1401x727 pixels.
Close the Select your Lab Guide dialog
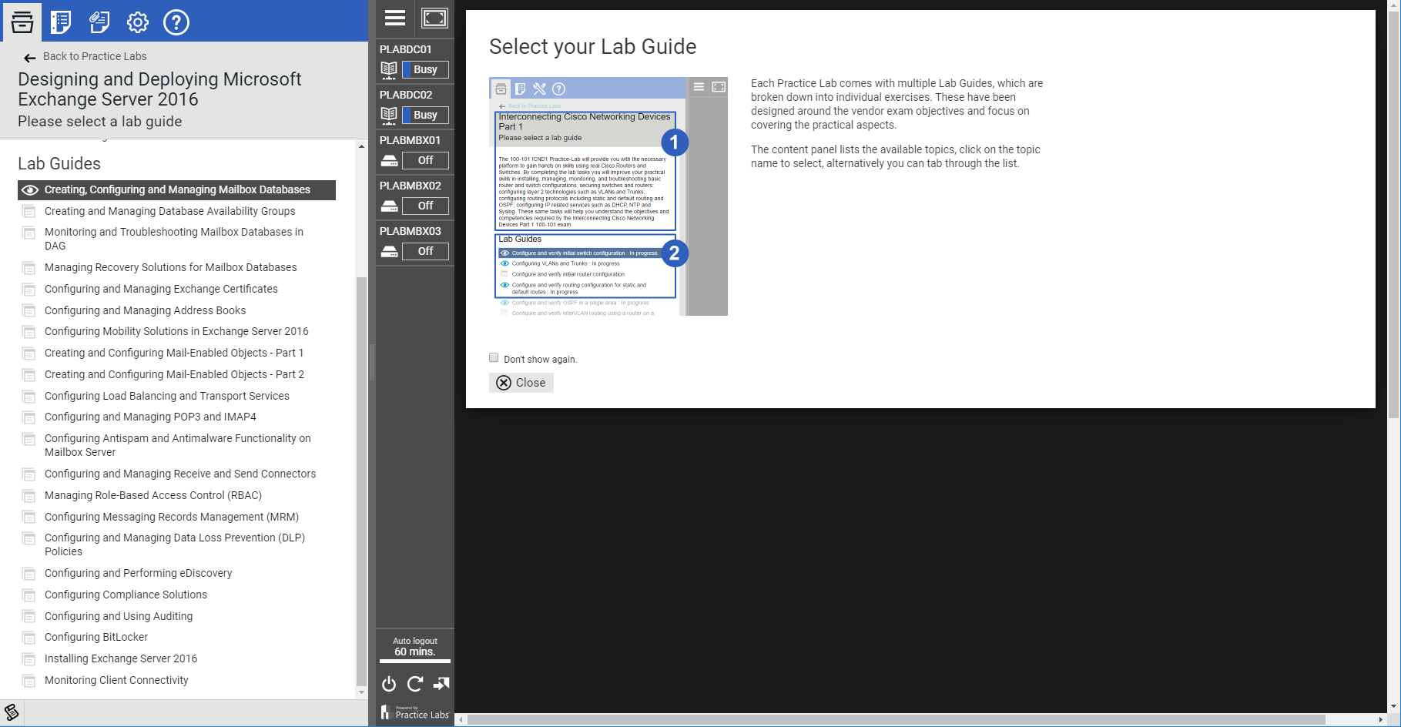coord(521,383)
